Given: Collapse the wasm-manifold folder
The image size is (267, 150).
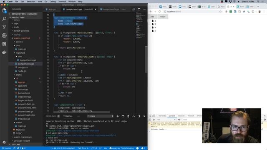Looking at the screenshot, I should click(x=22, y=38).
